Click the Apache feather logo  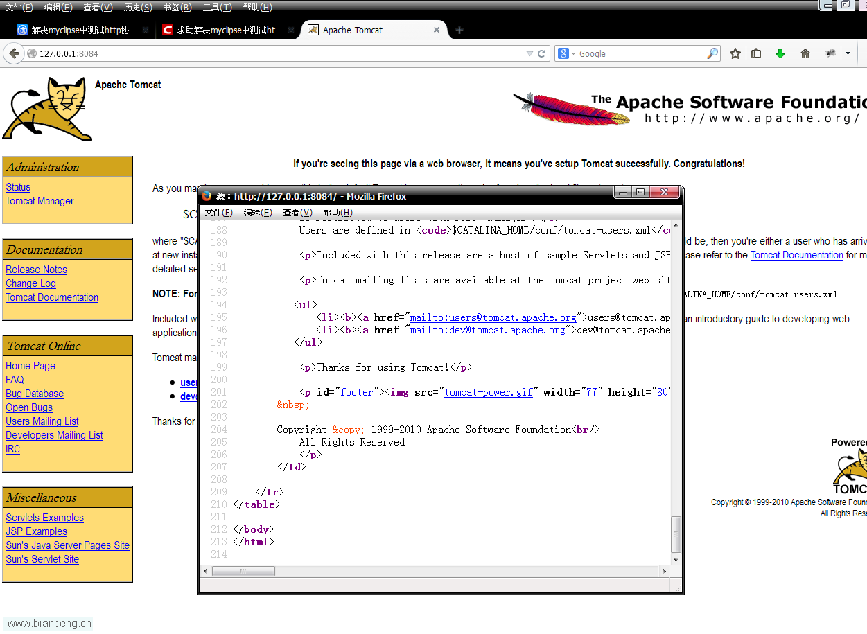[572, 109]
